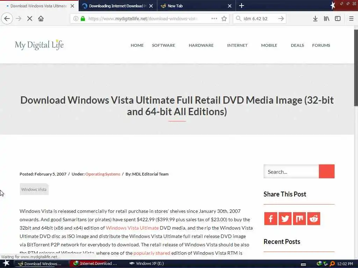
Task: Share post on Twitter
Action: click(x=285, y=218)
